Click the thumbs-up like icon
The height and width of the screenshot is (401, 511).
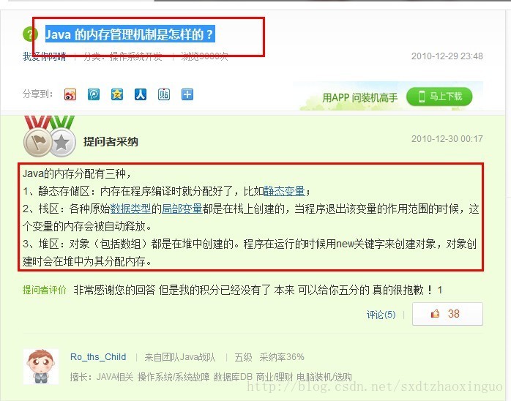[x=435, y=314]
